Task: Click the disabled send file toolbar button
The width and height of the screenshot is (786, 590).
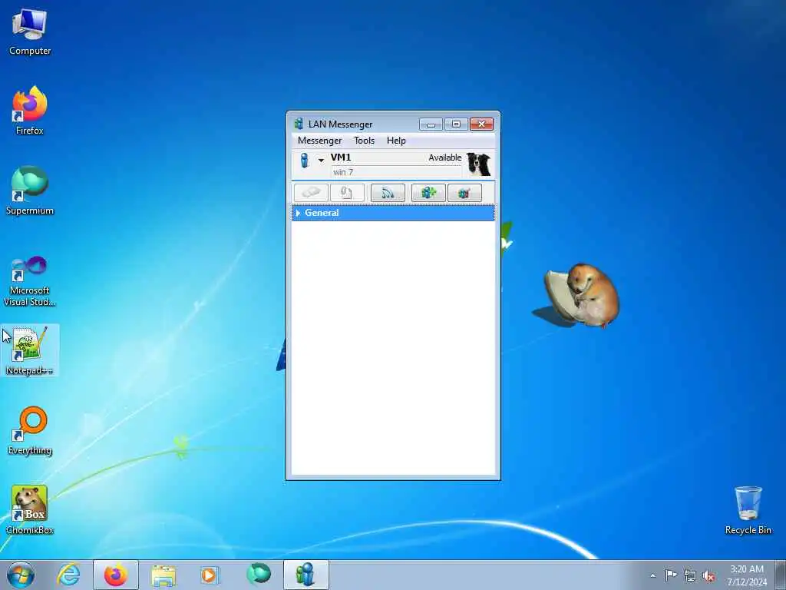Action: 347,193
